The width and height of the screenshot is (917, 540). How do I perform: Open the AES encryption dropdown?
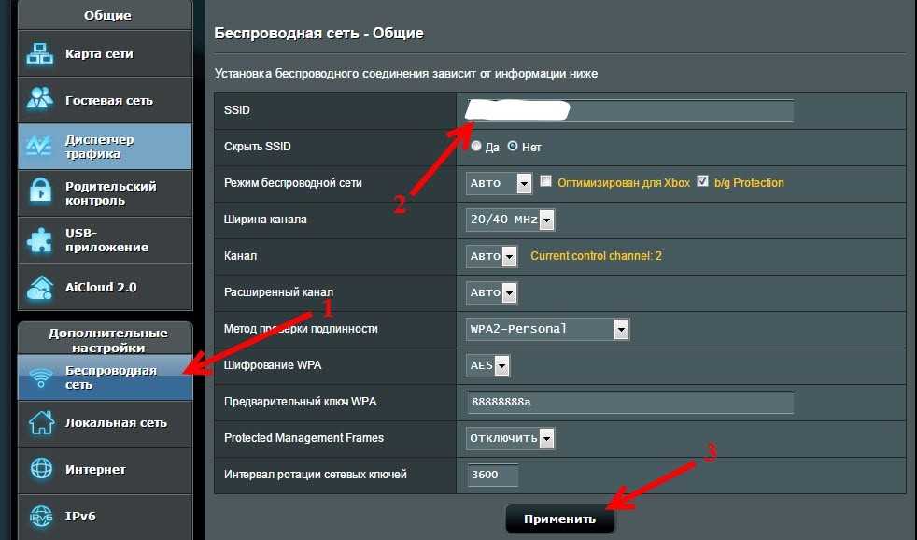click(488, 366)
